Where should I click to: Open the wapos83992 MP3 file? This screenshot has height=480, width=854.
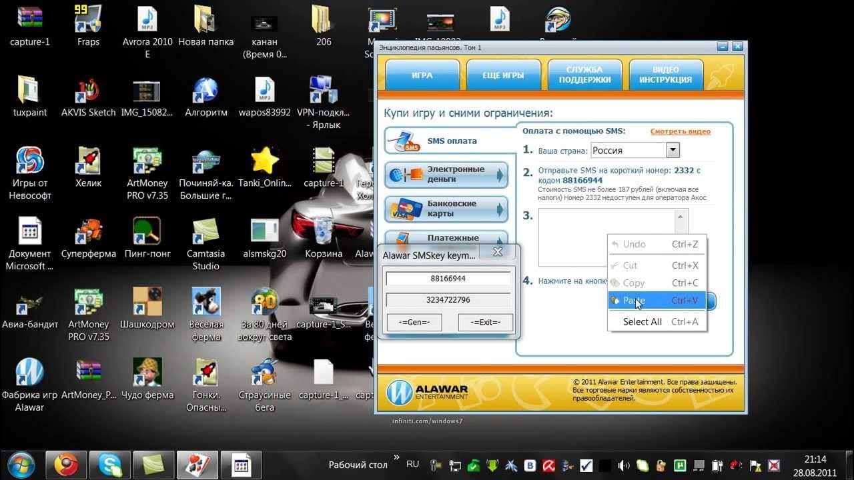(265, 97)
